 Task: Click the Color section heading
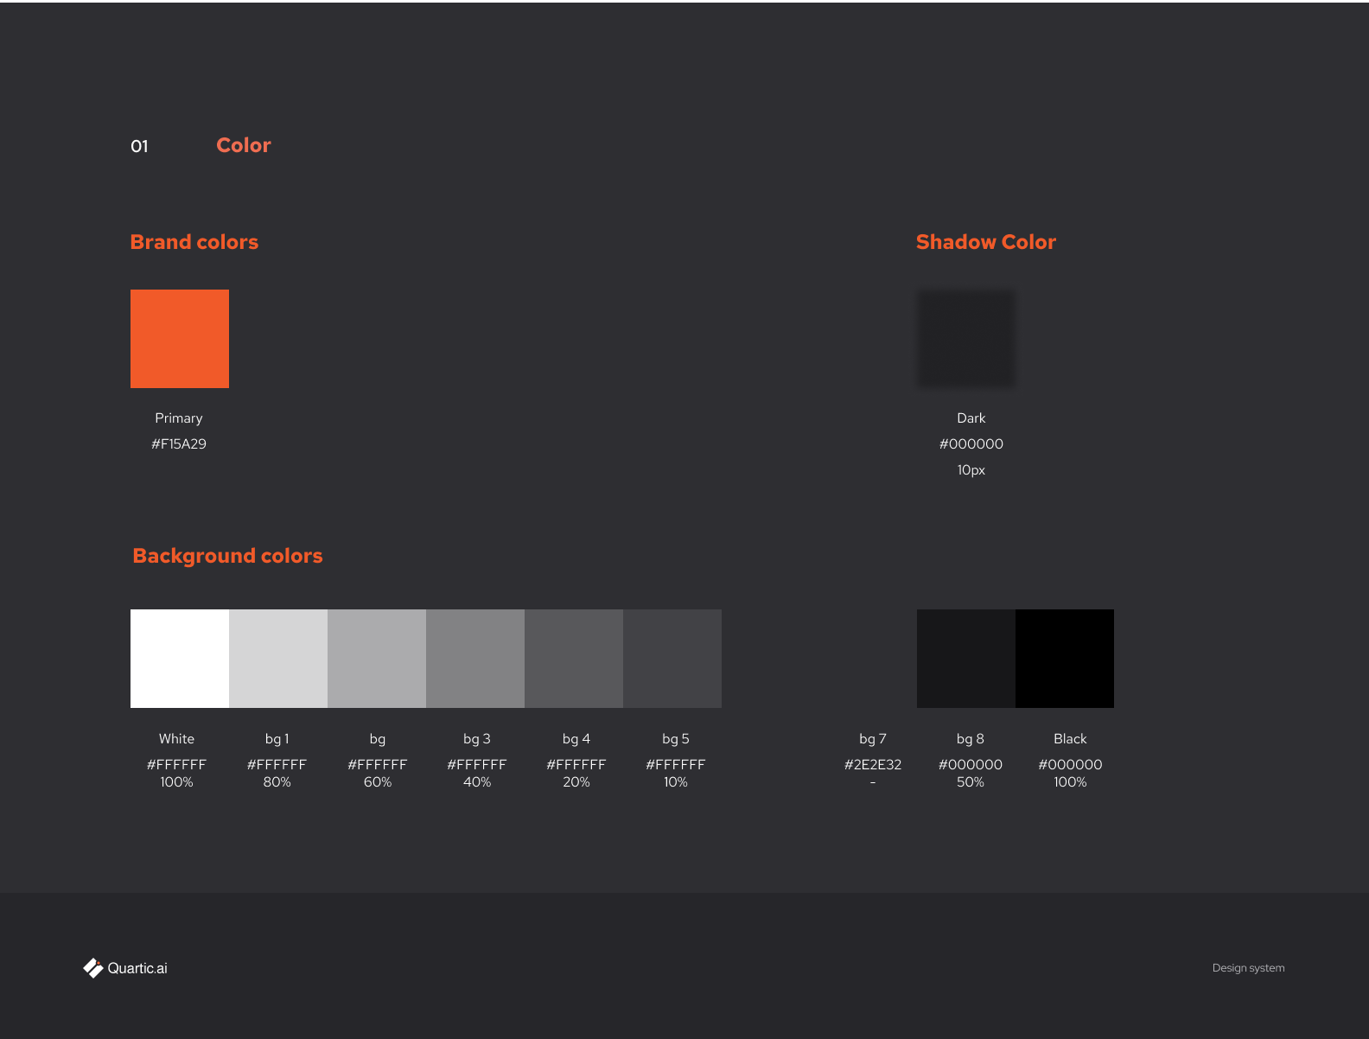coord(244,145)
